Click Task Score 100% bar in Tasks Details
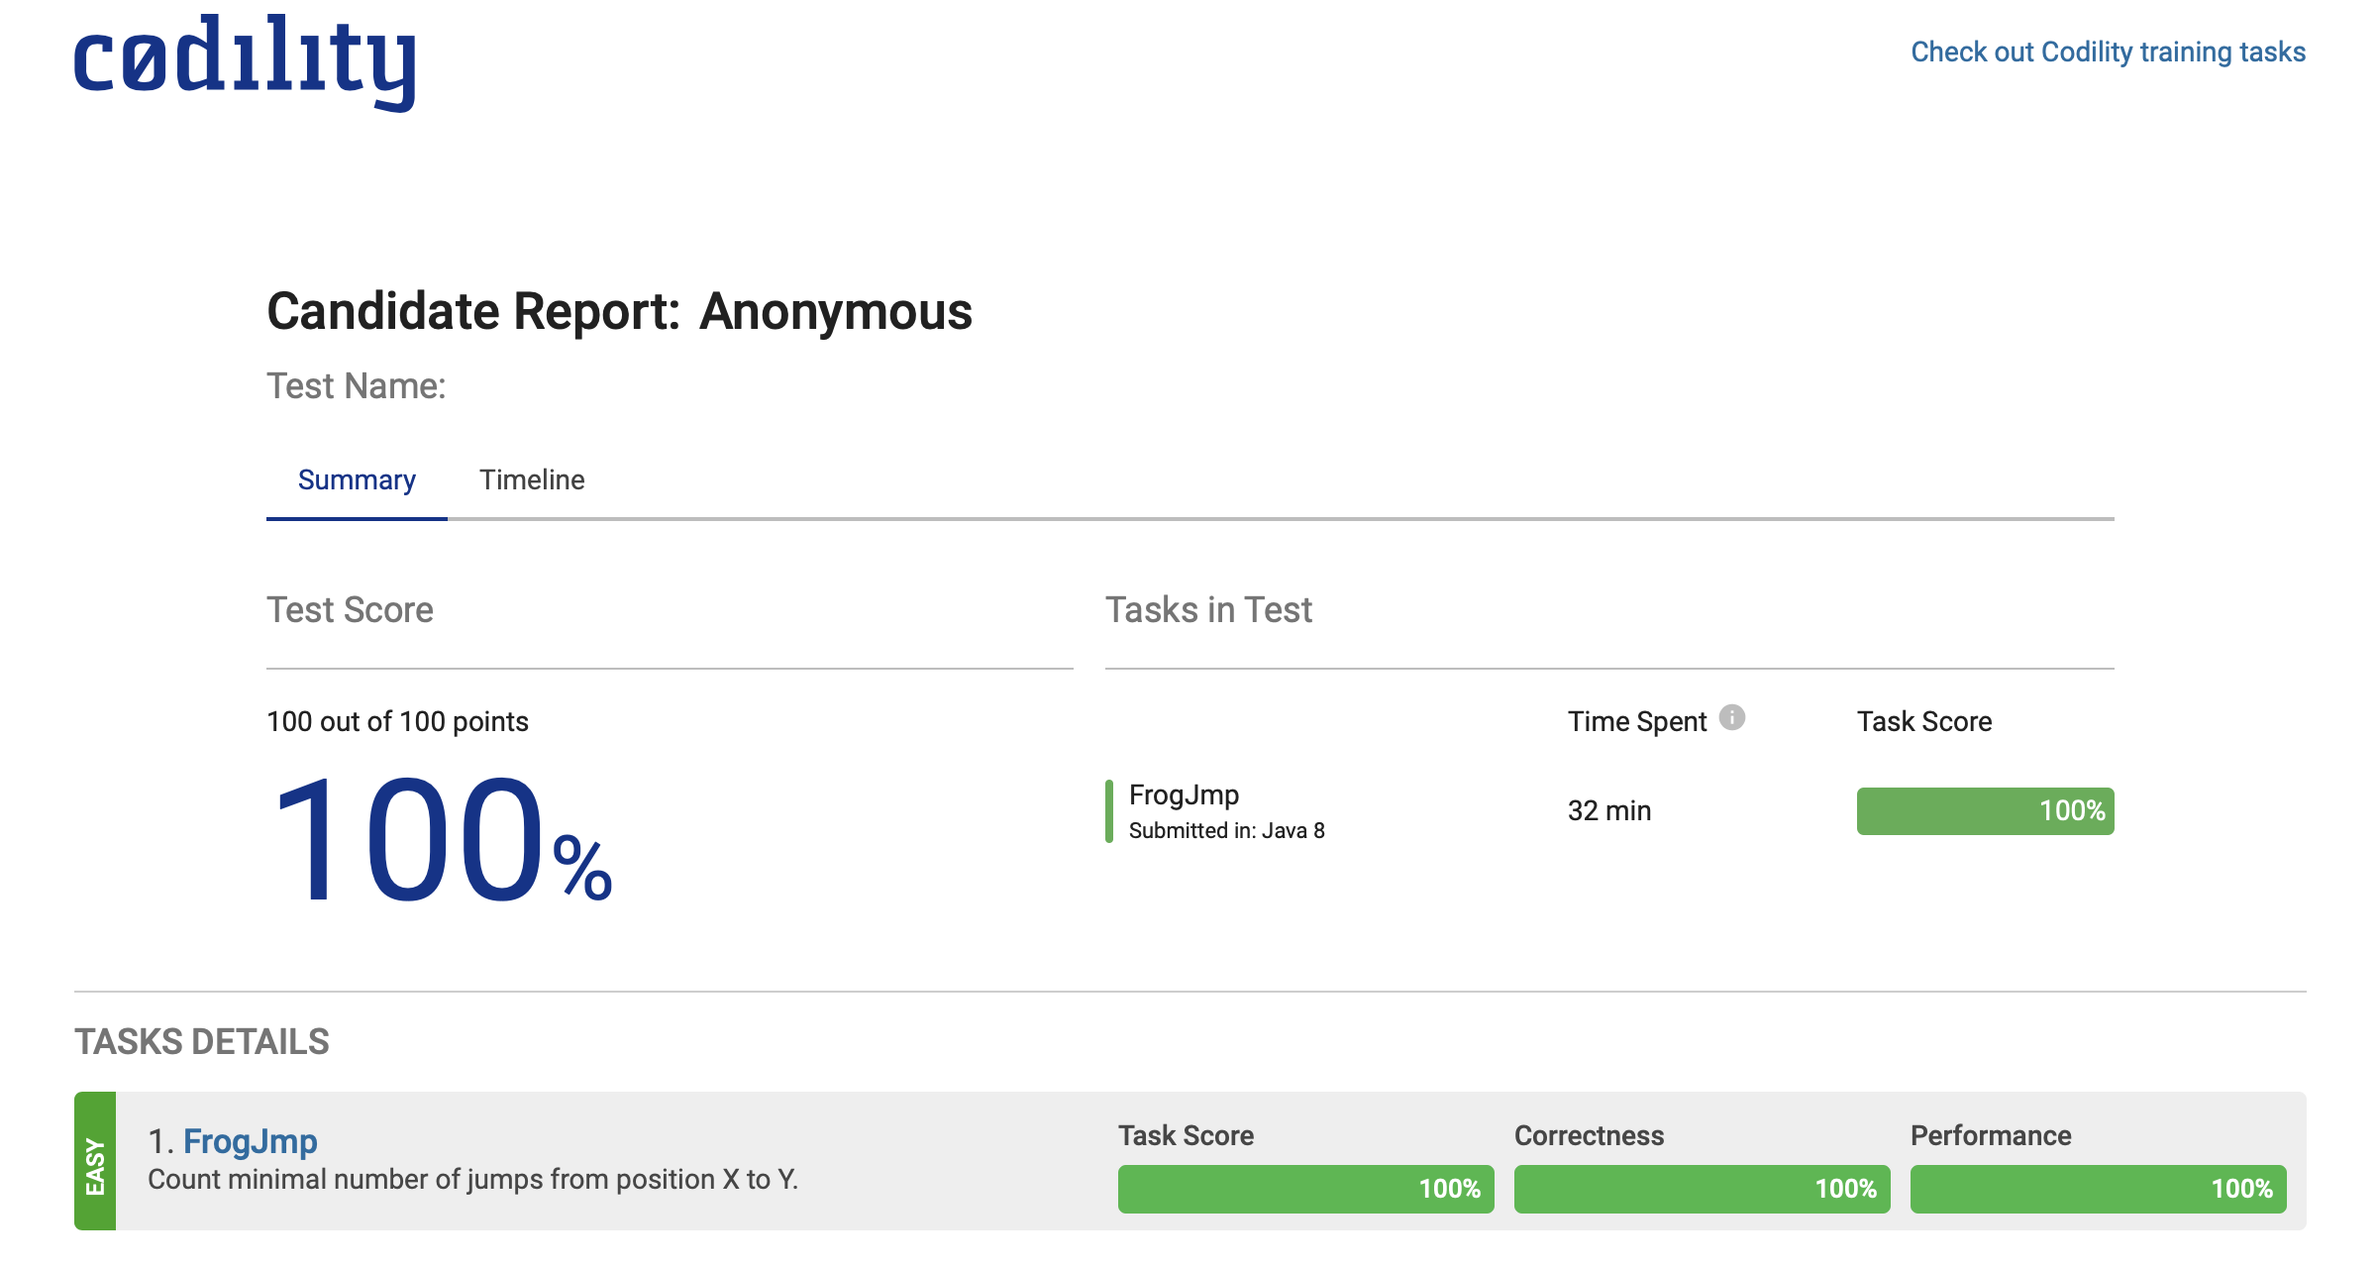The height and width of the screenshot is (1268, 2379). click(x=1305, y=1189)
